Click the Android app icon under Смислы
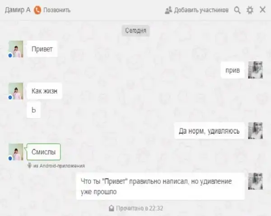Image resolution: width=271 pixels, height=216 pixels. [x=29, y=165]
